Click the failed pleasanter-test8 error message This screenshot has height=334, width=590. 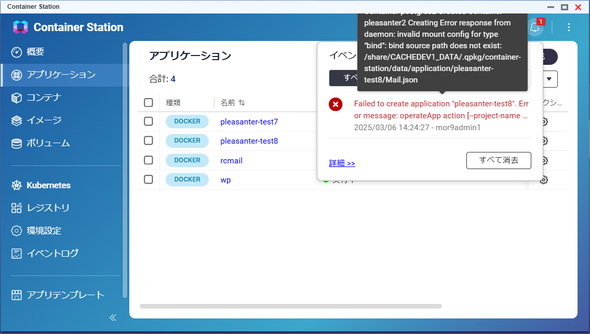pyautogui.click(x=441, y=110)
